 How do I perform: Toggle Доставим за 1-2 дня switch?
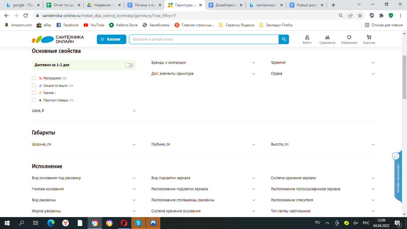tap(129, 65)
